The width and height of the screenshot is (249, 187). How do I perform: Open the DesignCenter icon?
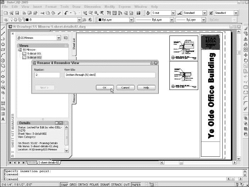(x=114, y=13)
